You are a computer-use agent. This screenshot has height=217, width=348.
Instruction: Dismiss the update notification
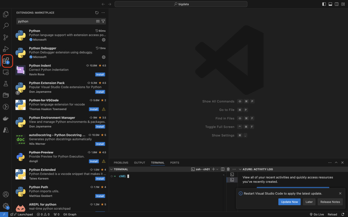tap(340, 193)
